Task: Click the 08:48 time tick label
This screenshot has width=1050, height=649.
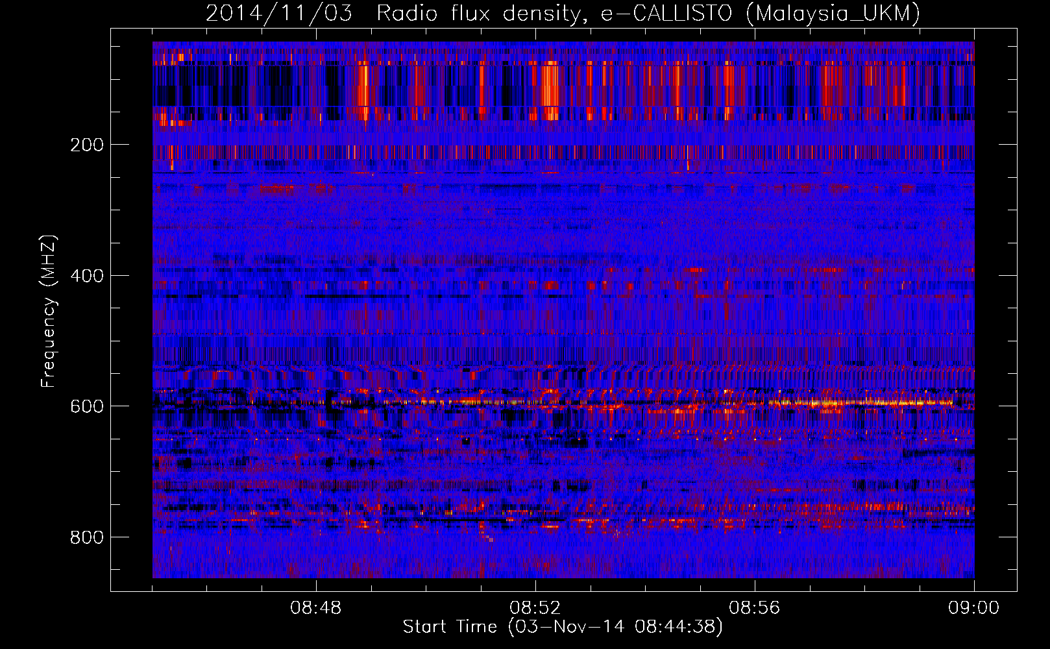Action: pyautogui.click(x=316, y=608)
